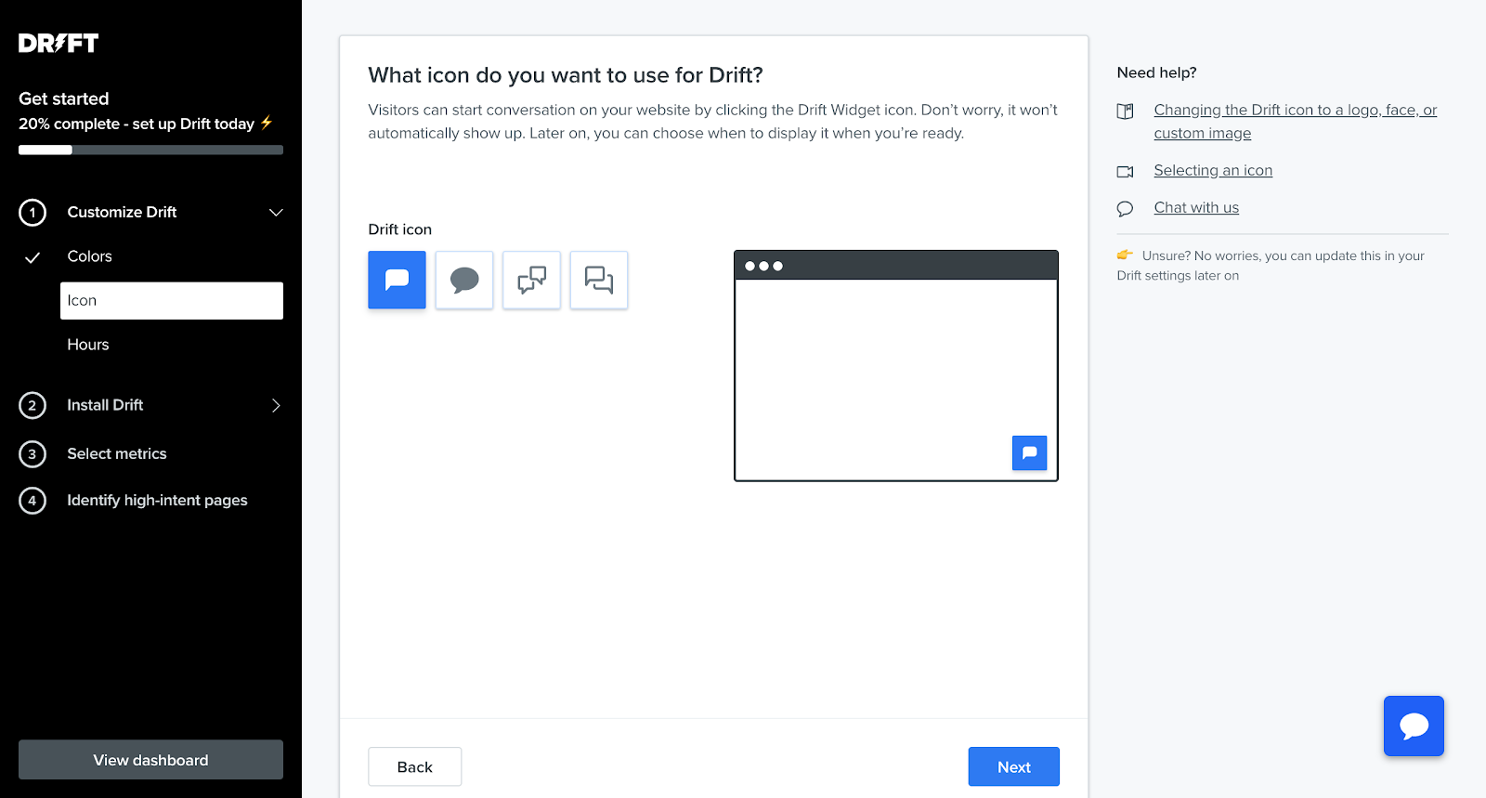Click the 'Drift icon' field label
The width and height of the screenshot is (1486, 798).
tap(400, 229)
